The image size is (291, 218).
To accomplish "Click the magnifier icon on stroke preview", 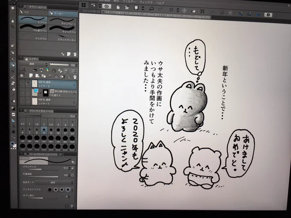I will click(x=73, y=162).
